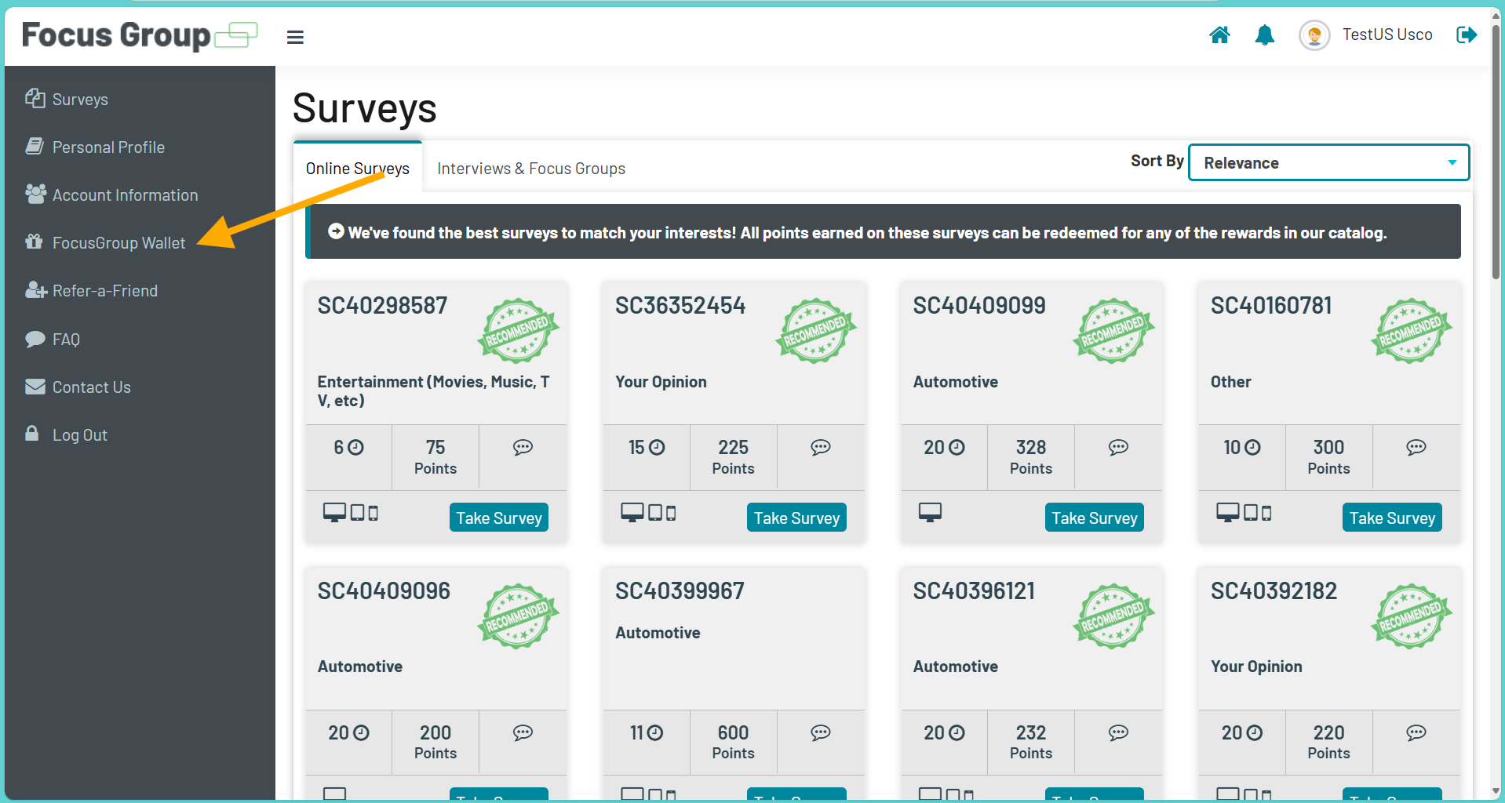Take Survey for SC40298587
The height and width of the screenshot is (803, 1505).
pos(499,518)
